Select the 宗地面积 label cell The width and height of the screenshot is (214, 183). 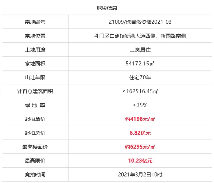click(x=35, y=64)
